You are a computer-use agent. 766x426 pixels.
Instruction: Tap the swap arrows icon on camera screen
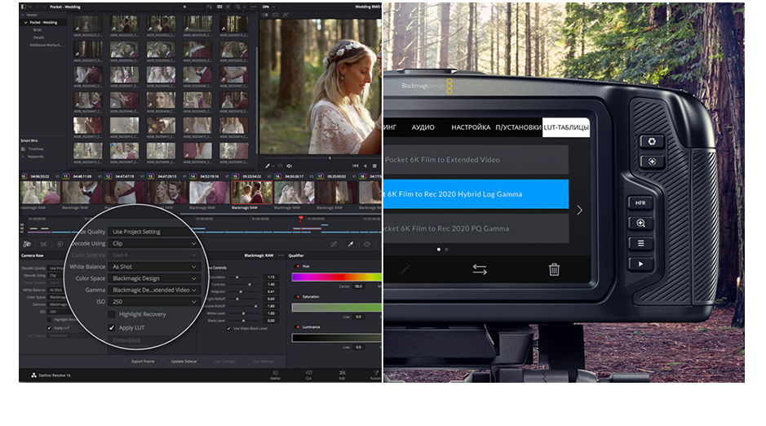(480, 269)
